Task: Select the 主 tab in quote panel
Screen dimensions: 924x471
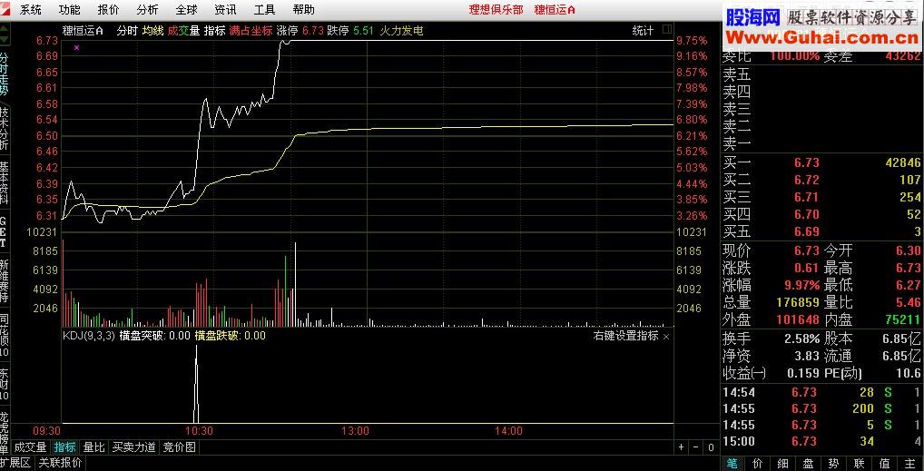Action: pos(911,464)
